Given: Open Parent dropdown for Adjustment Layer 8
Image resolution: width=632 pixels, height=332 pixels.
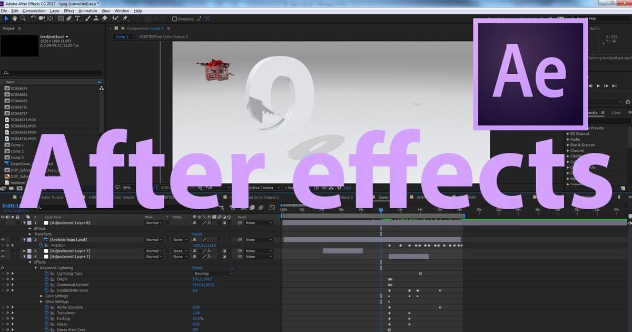Looking at the screenshot, I should click(x=259, y=223).
